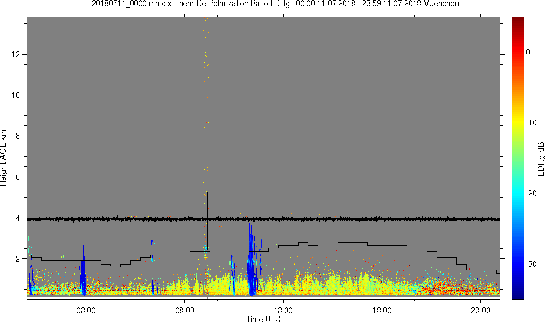The image size is (545, 322).
Task: Click the blue rain shaft near 03:00
Action: pyautogui.click(x=83, y=271)
